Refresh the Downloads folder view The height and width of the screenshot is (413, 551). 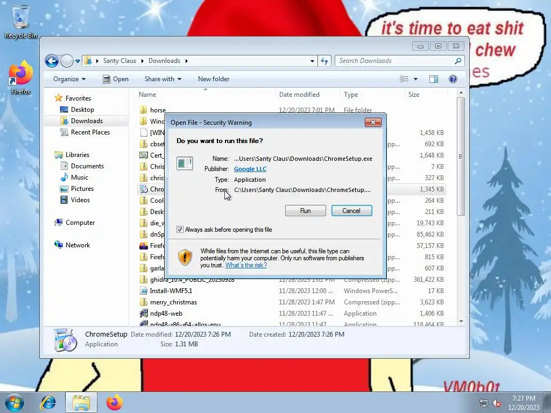324,61
